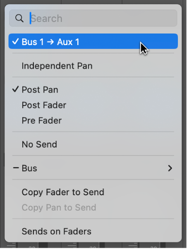Click the magnifying glass search icon
Image resolution: width=187 pixels, height=249 pixels.
coord(19,18)
